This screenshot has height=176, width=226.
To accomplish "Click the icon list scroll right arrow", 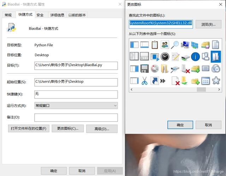I will pos(219,89).
